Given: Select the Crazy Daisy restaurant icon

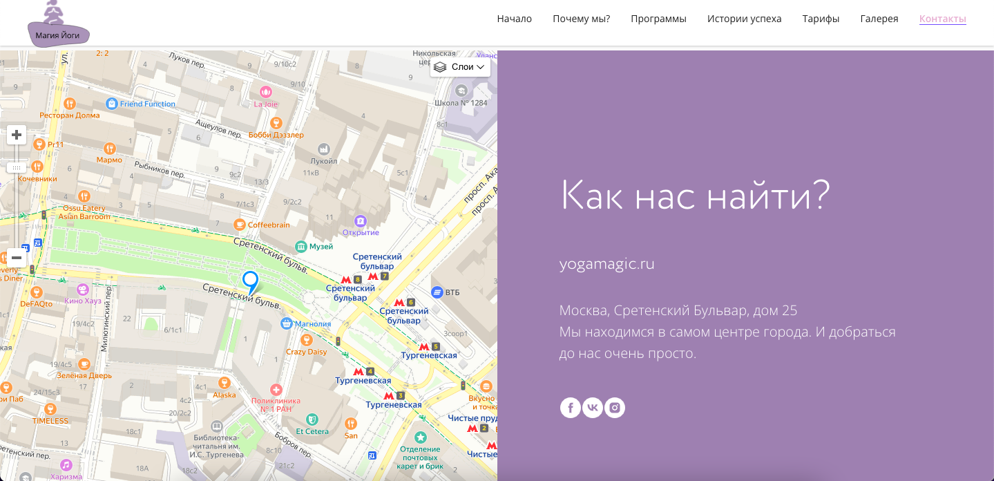Looking at the screenshot, I should point(307,340).
